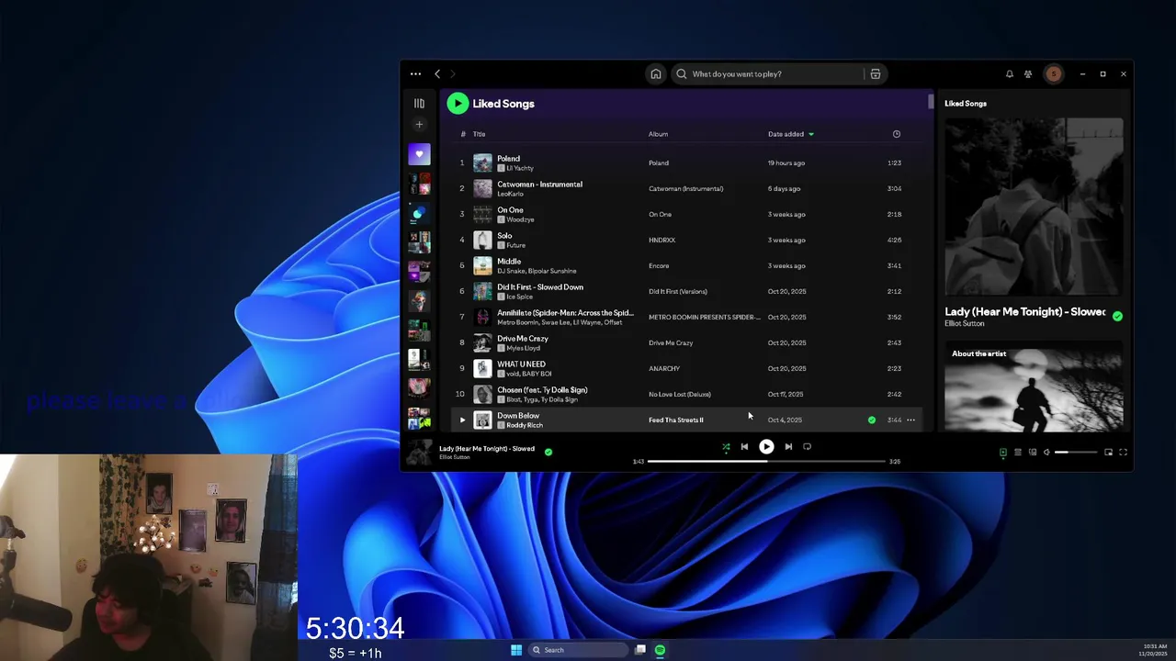Toggle shuffle in the player bar
The width and height of the screenshot is (1176, 661).
tap(726, 447)
